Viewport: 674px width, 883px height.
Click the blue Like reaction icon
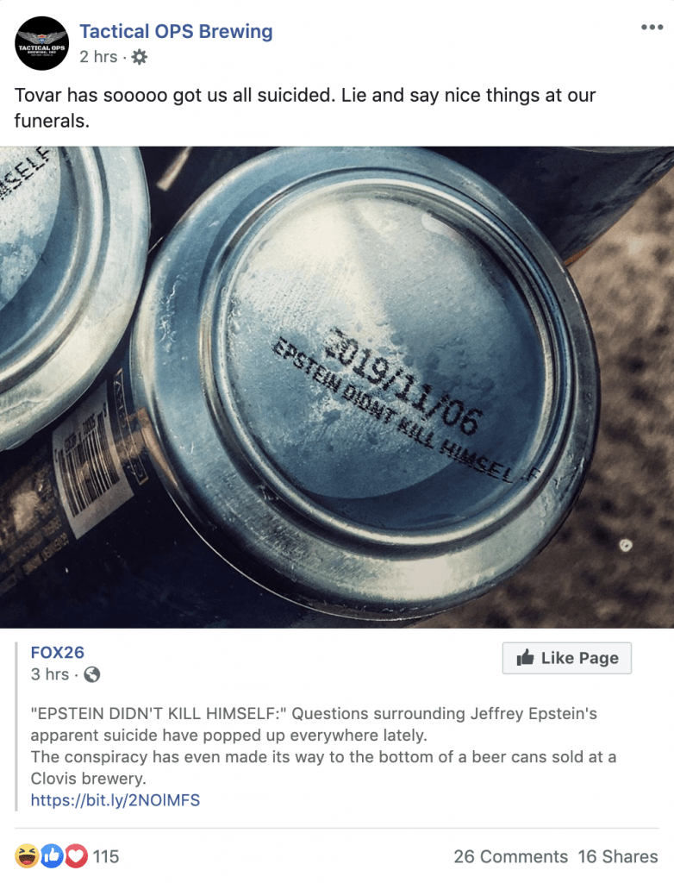tap(51, 856)
